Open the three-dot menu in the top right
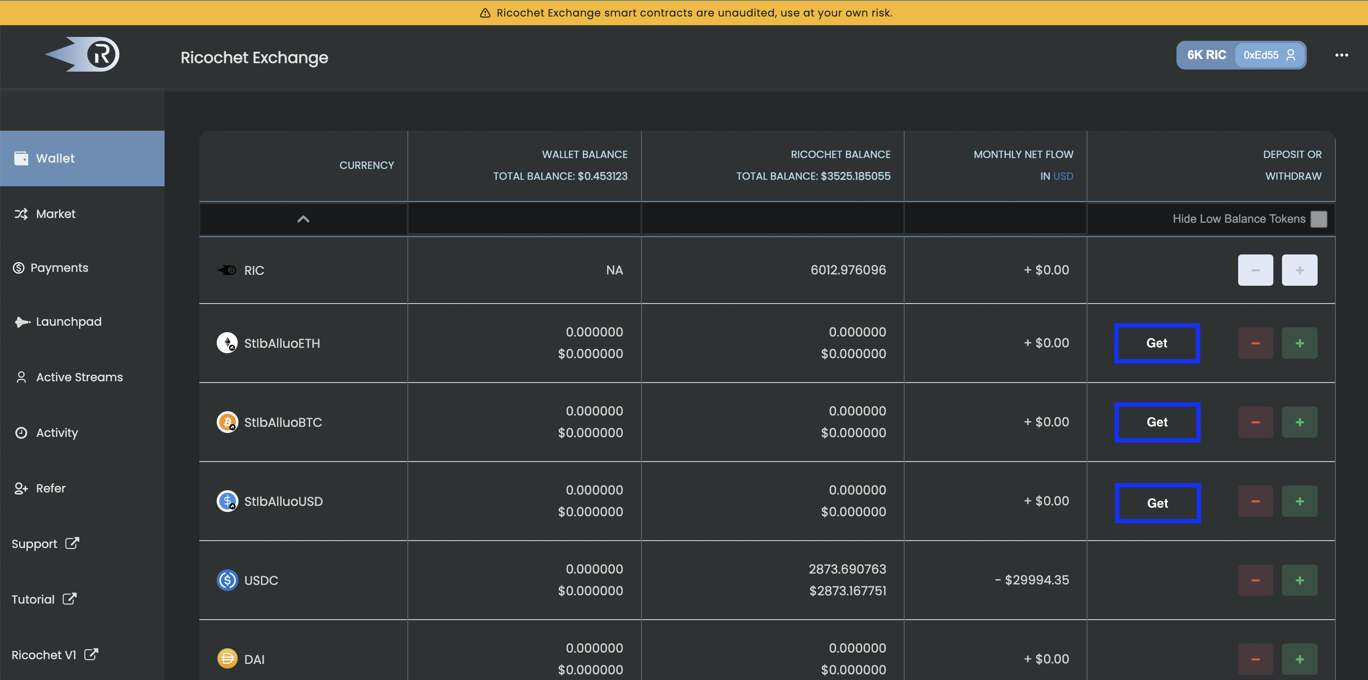The height and width of the screenshot is (680, 1368). point(1342,55)
